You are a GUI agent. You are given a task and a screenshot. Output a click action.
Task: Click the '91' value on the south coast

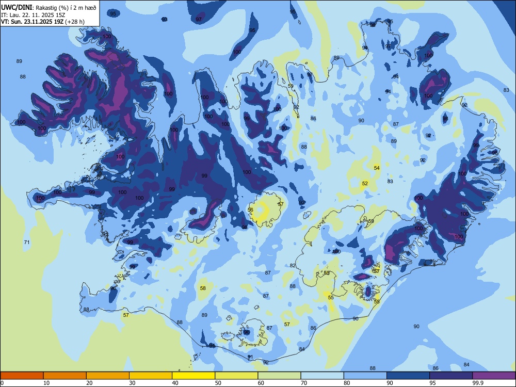pyautogui.click(x=250, y=357)
